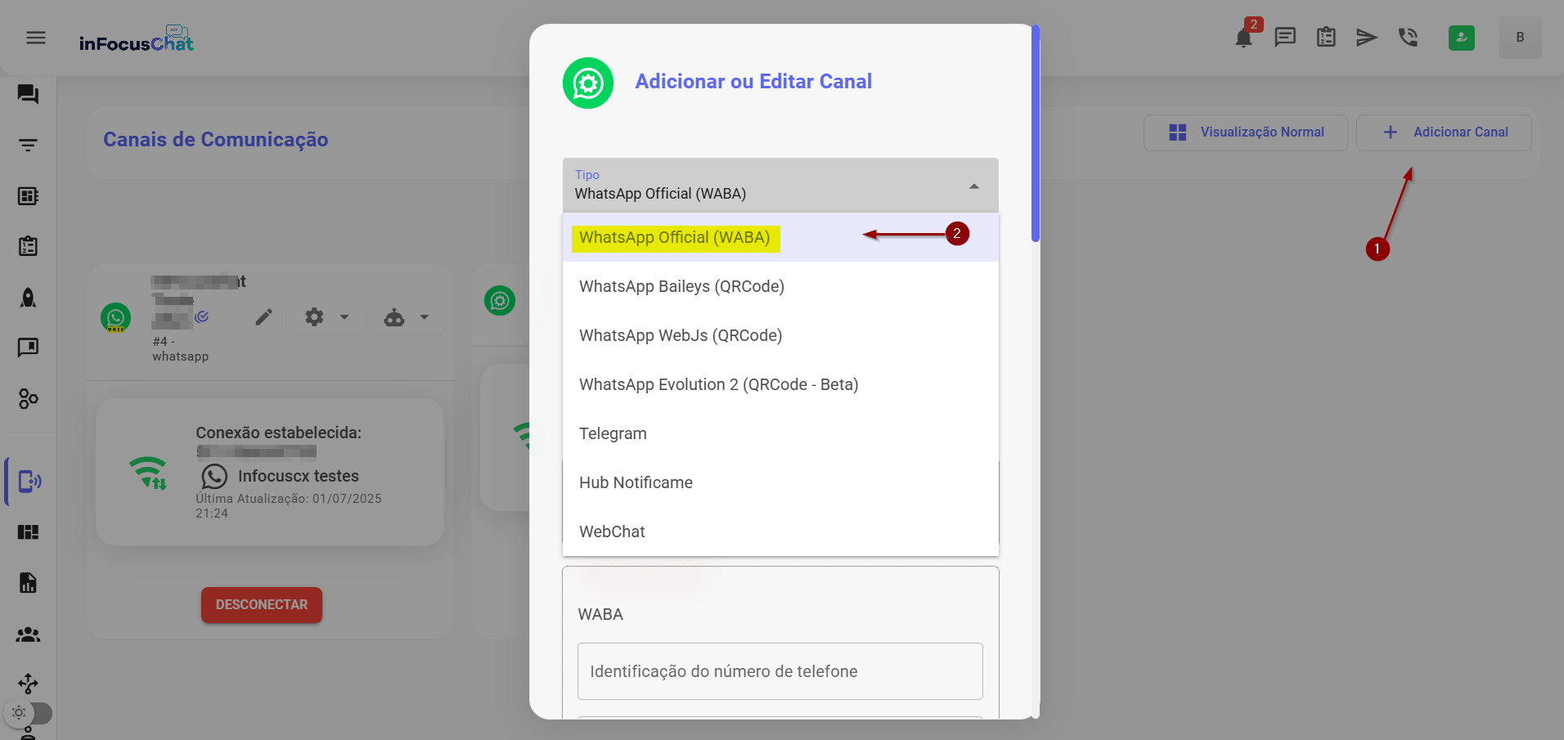Click the rocket icon in sidebar
The width and height of the screenshot is (1564, 740).
(29, 298)
